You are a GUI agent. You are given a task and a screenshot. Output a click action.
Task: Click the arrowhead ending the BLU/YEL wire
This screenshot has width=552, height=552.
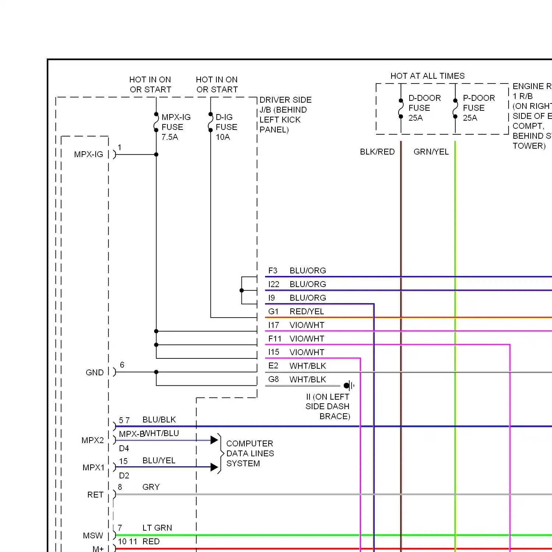click(214, 467)
